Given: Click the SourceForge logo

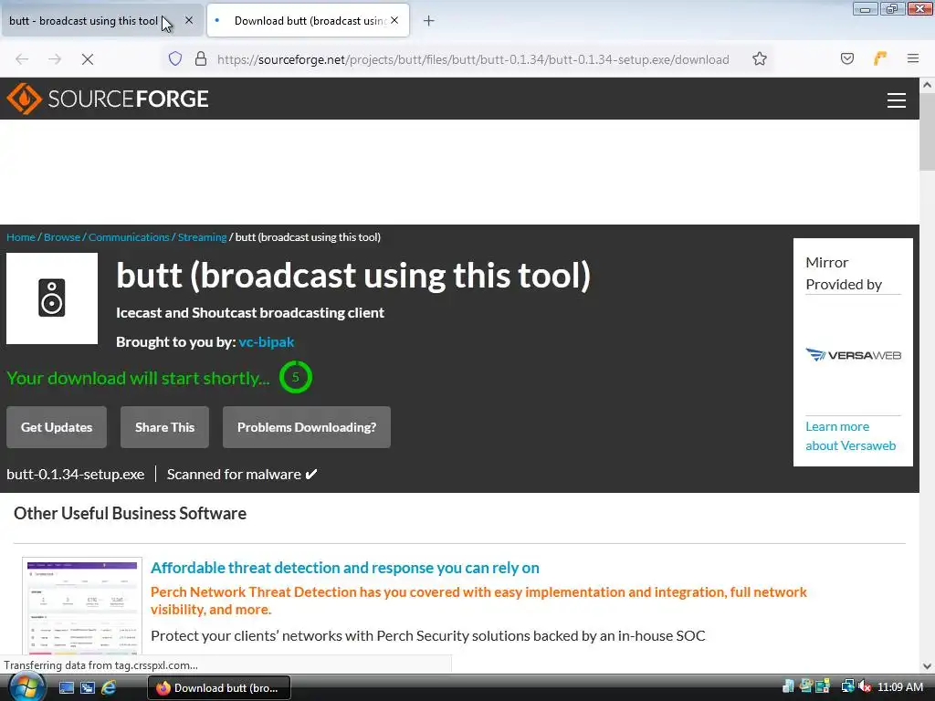Looking at the screenshot, I should 108,99.
